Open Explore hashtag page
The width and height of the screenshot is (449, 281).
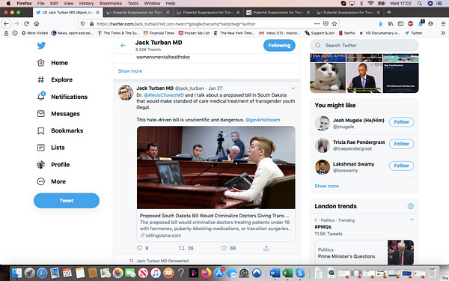55,79
